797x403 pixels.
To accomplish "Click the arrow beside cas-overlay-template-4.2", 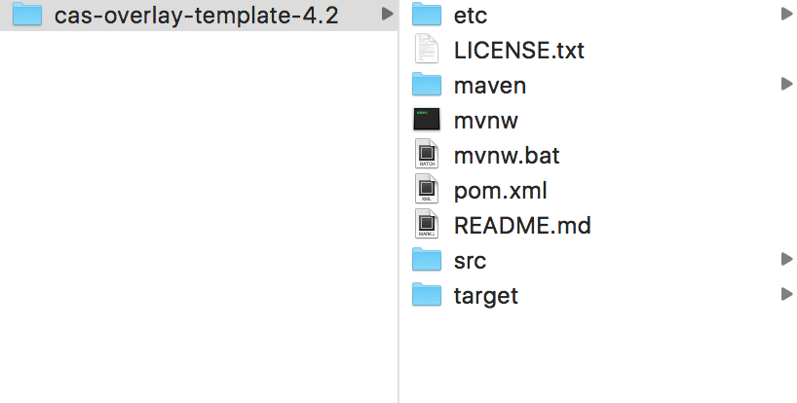I will point(387,15).
